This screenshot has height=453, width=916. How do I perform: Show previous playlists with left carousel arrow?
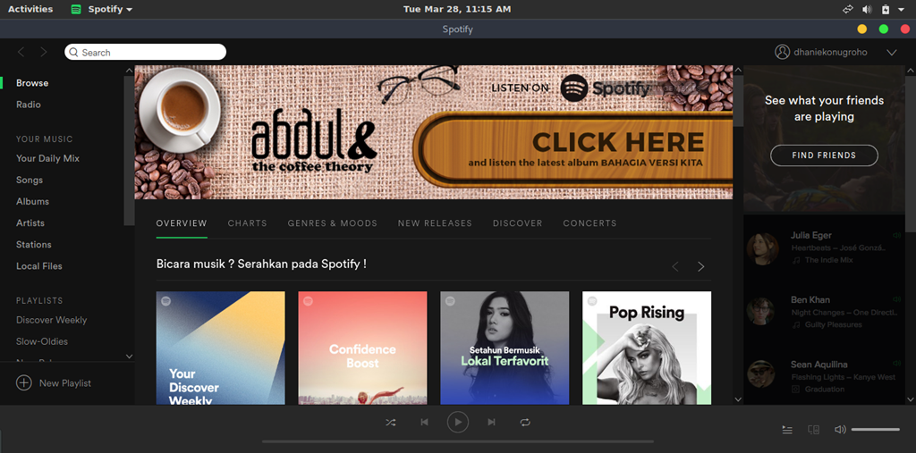(x=675, y=266)
